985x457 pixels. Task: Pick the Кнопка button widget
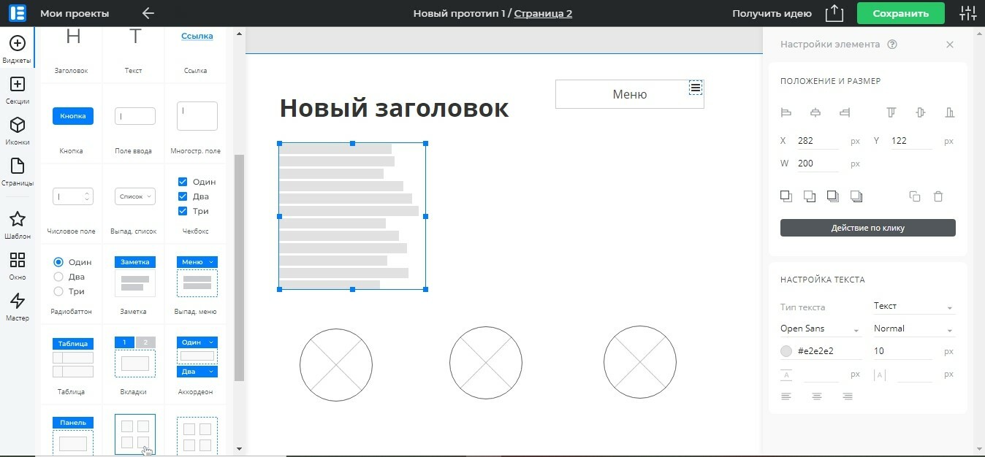tap(73, 123)
